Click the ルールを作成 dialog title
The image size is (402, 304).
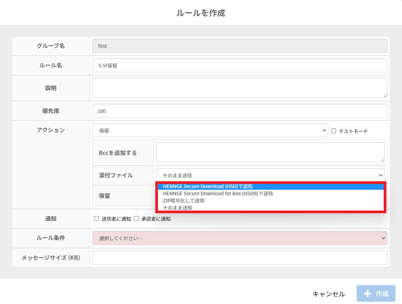click(x=201, y=13)
